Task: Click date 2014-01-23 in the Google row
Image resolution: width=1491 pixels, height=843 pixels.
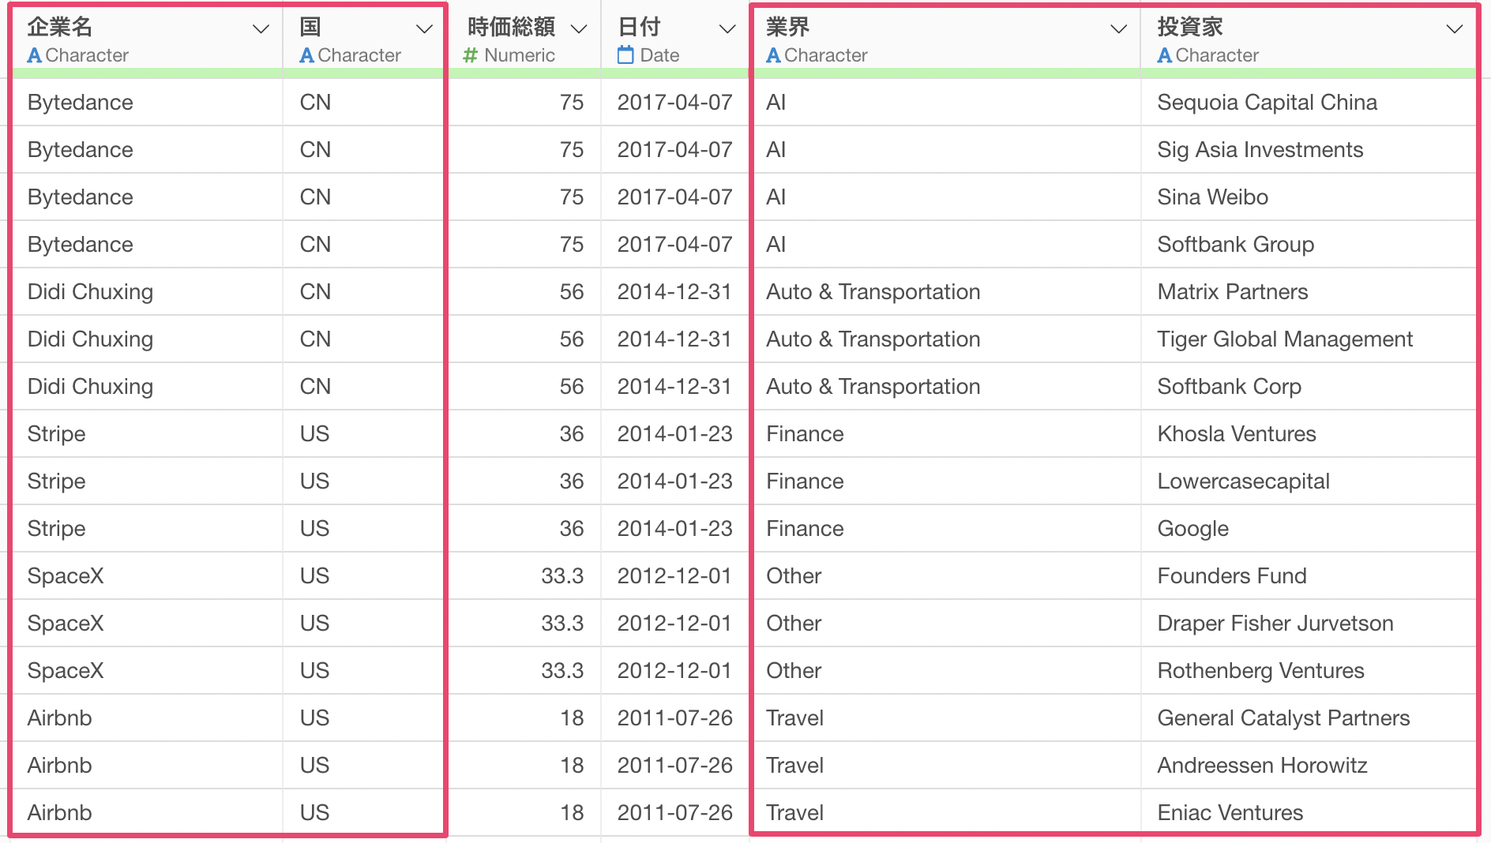Action: (674, 529)
